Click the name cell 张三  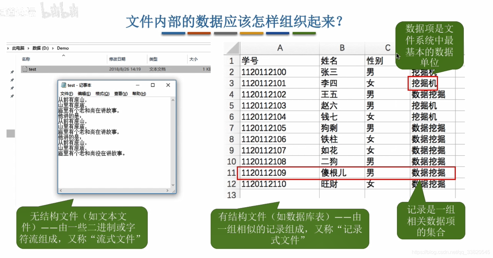pyautogui.click(x=342, y=72)
